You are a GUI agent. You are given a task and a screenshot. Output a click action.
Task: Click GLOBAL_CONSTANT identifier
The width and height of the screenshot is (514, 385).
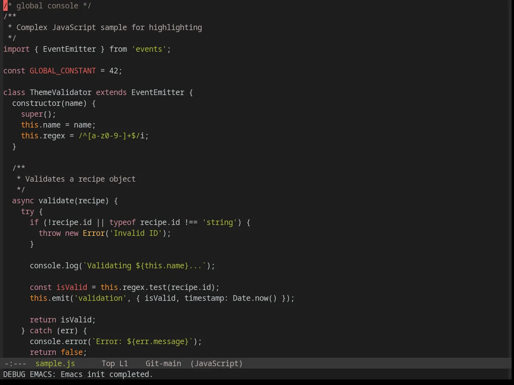point(63,71)
